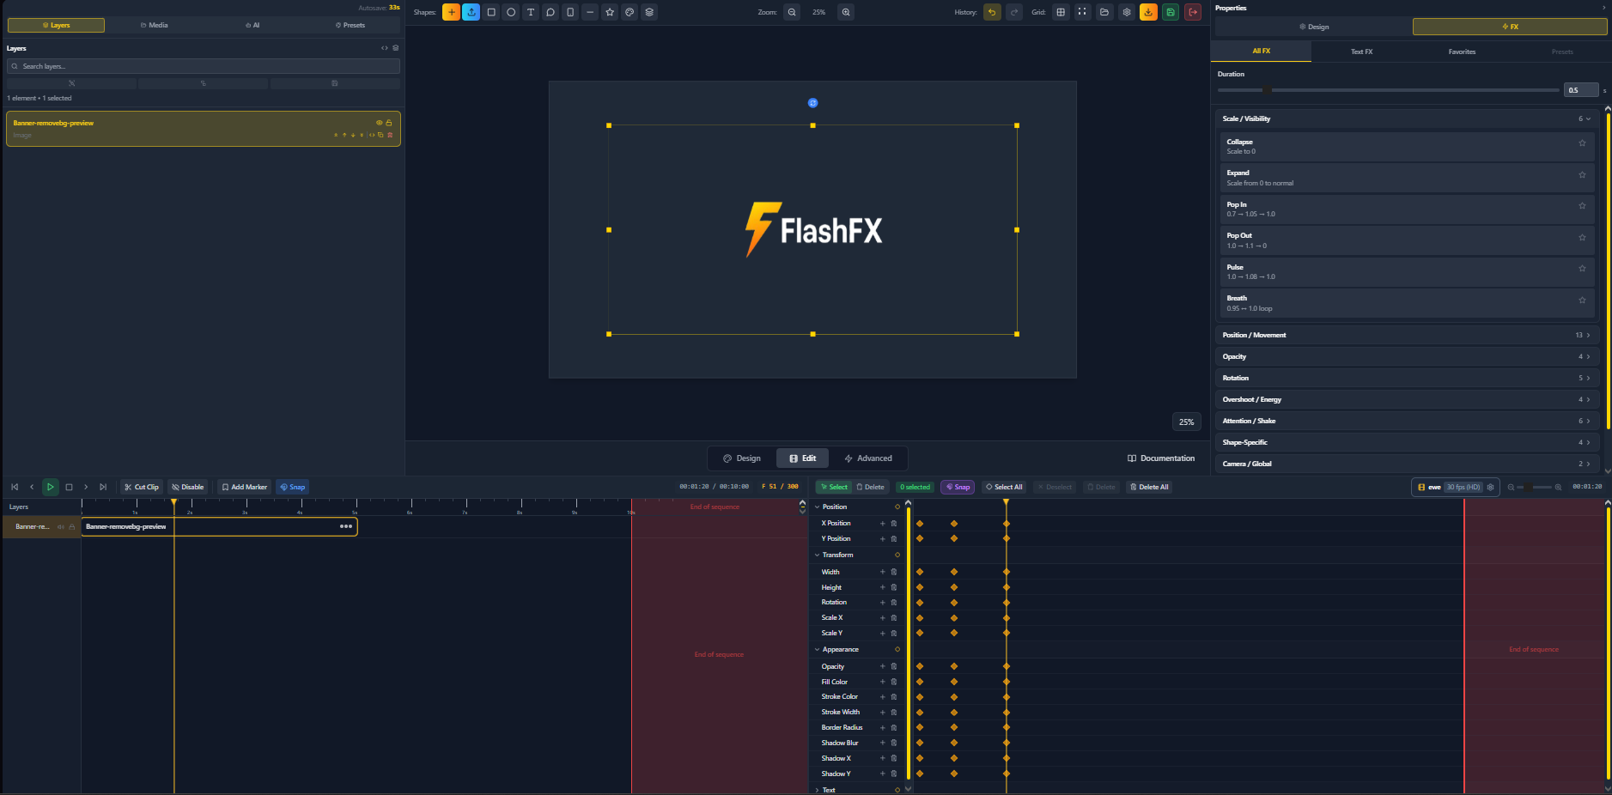Viewport: 1612px width, 795px height.
Task: Select the speech bubble shape tool
Action: (551, 12)
